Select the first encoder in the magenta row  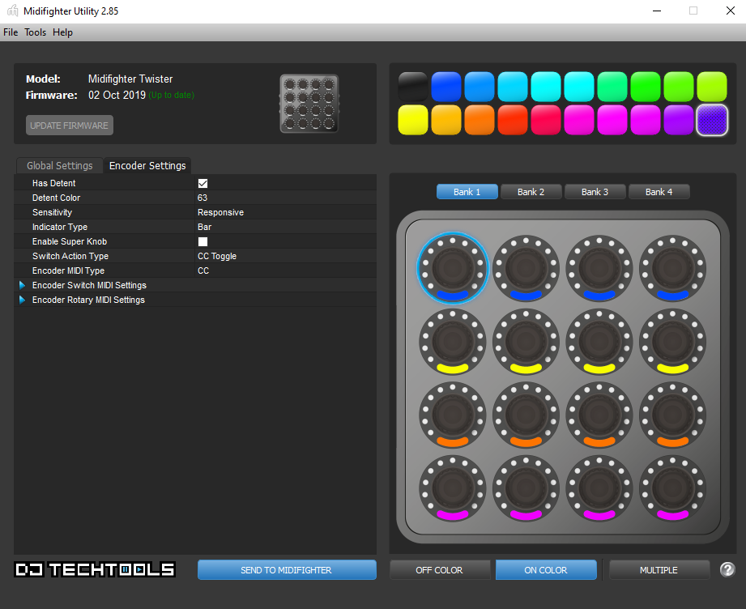click(x=453, y=488)
